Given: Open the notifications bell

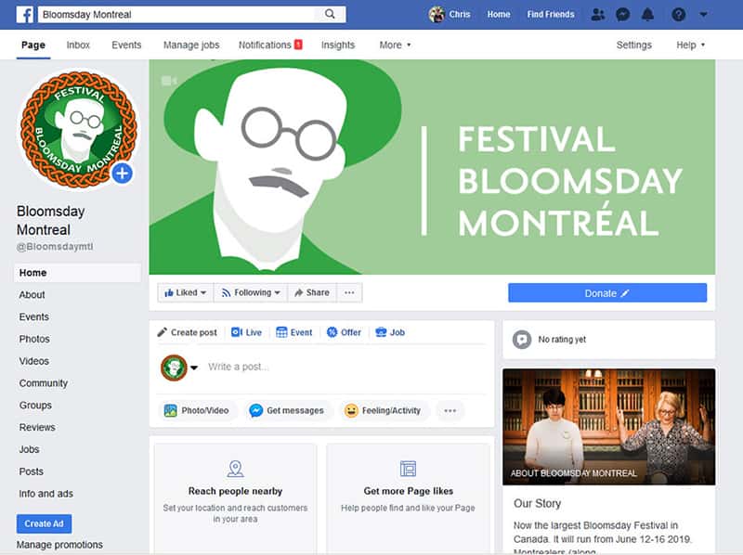Looking at the screenshot, I should [648, 15].
